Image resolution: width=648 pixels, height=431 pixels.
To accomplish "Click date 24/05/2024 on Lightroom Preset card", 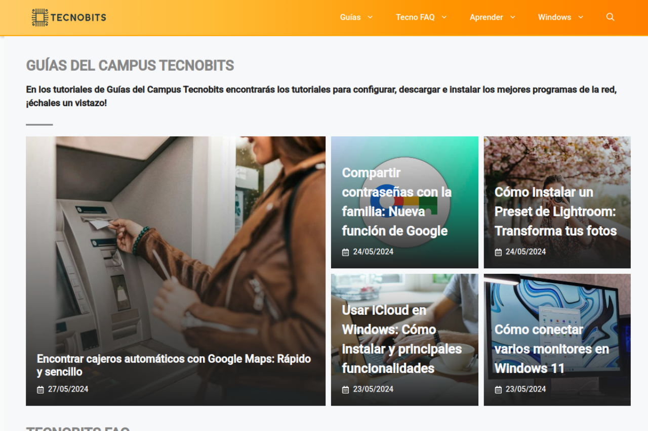I will pyautogui.click(x=525, y=252).
